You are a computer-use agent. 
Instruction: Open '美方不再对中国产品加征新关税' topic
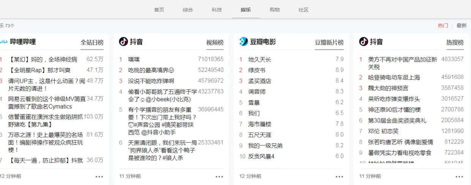click(x=403, y=63)
